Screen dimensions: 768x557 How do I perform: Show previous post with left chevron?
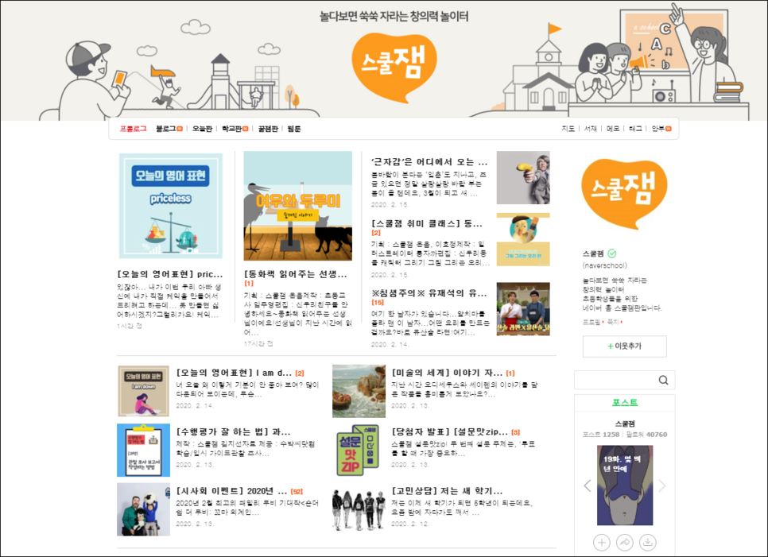[x=588, y=485]
